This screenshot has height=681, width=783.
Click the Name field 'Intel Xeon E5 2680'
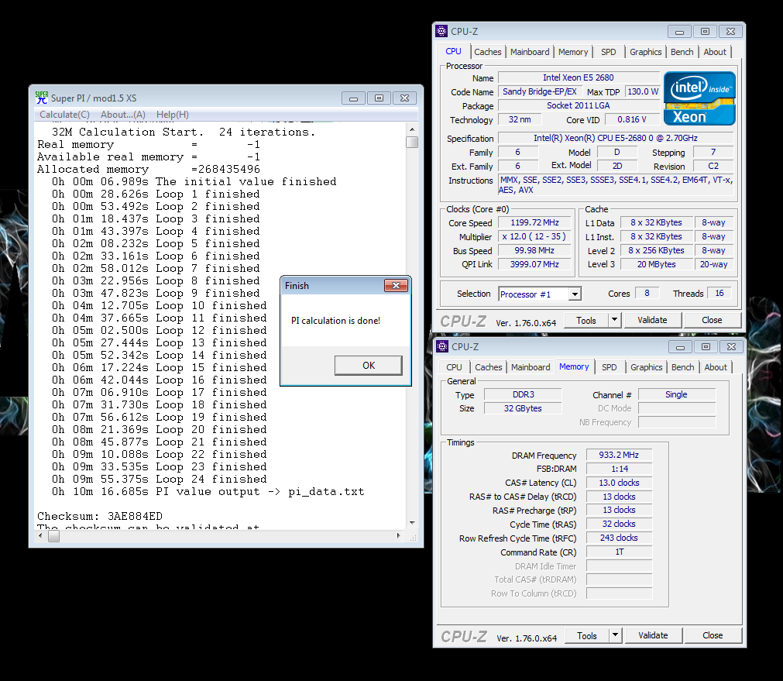tap(579, 77)
